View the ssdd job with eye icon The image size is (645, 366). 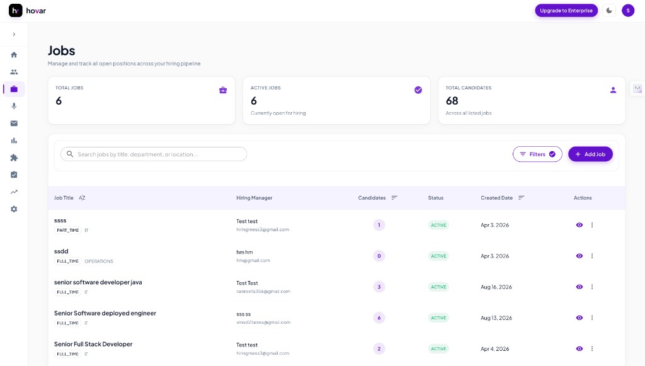[x=579, y=256]
